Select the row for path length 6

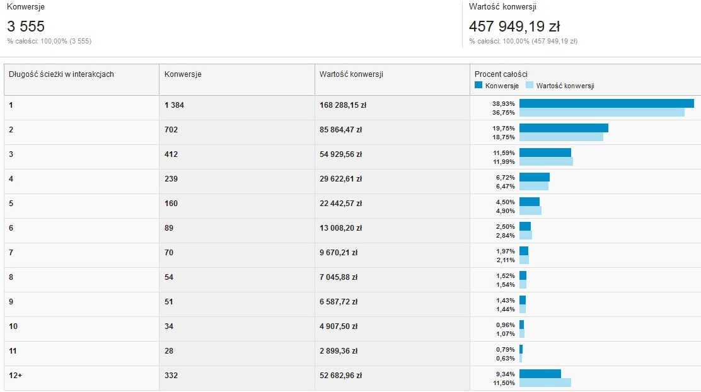click(x=352, y=231)
